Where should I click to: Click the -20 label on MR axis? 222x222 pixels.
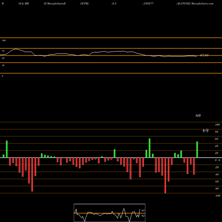click(x=217, y=167)
